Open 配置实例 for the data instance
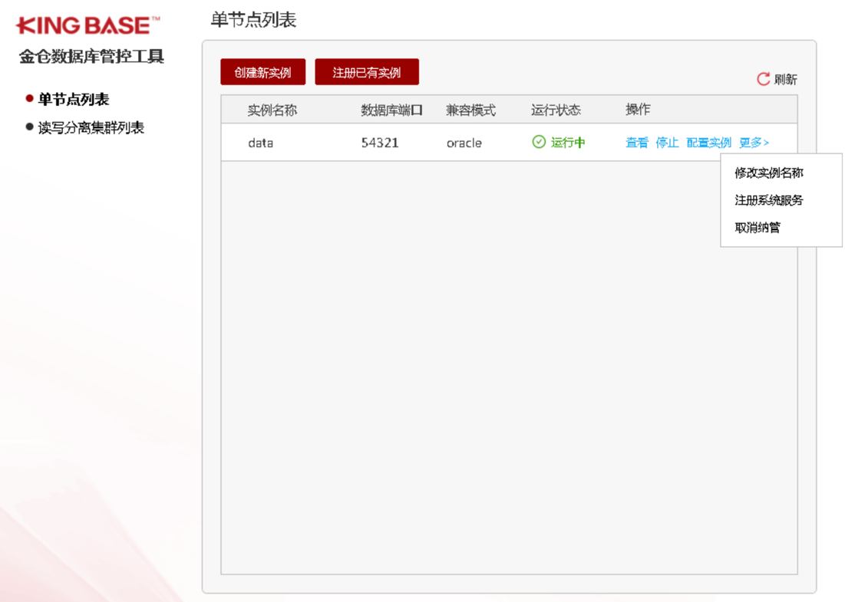 click(x=708, y=143)
